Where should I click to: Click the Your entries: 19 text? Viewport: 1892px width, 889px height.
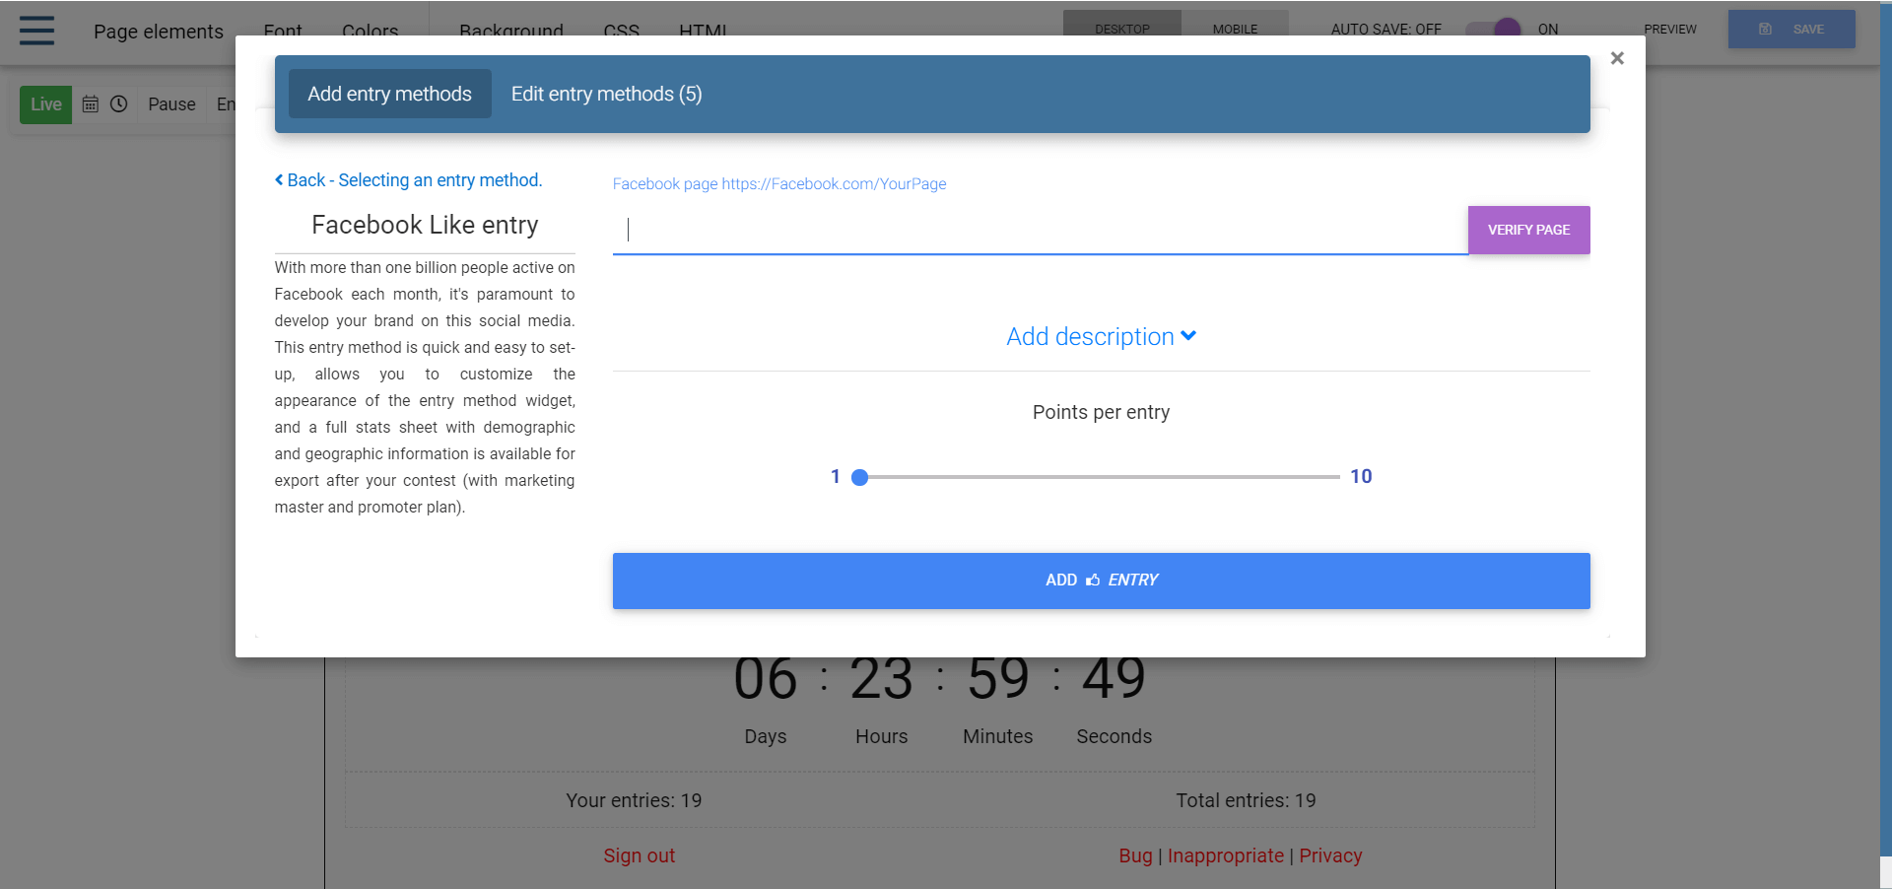coord(634,800)
